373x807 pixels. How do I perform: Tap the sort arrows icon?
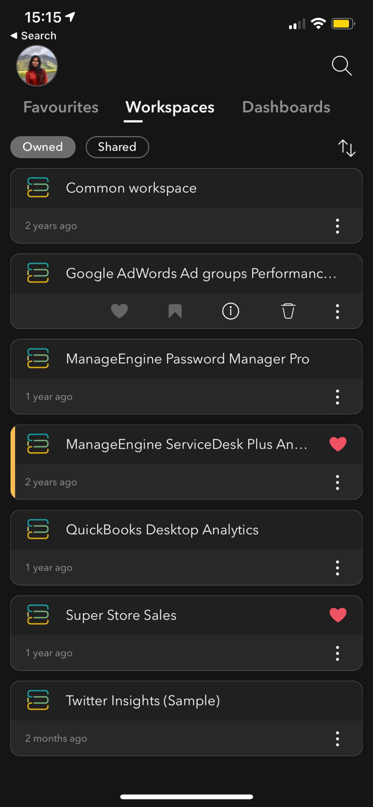347,148
